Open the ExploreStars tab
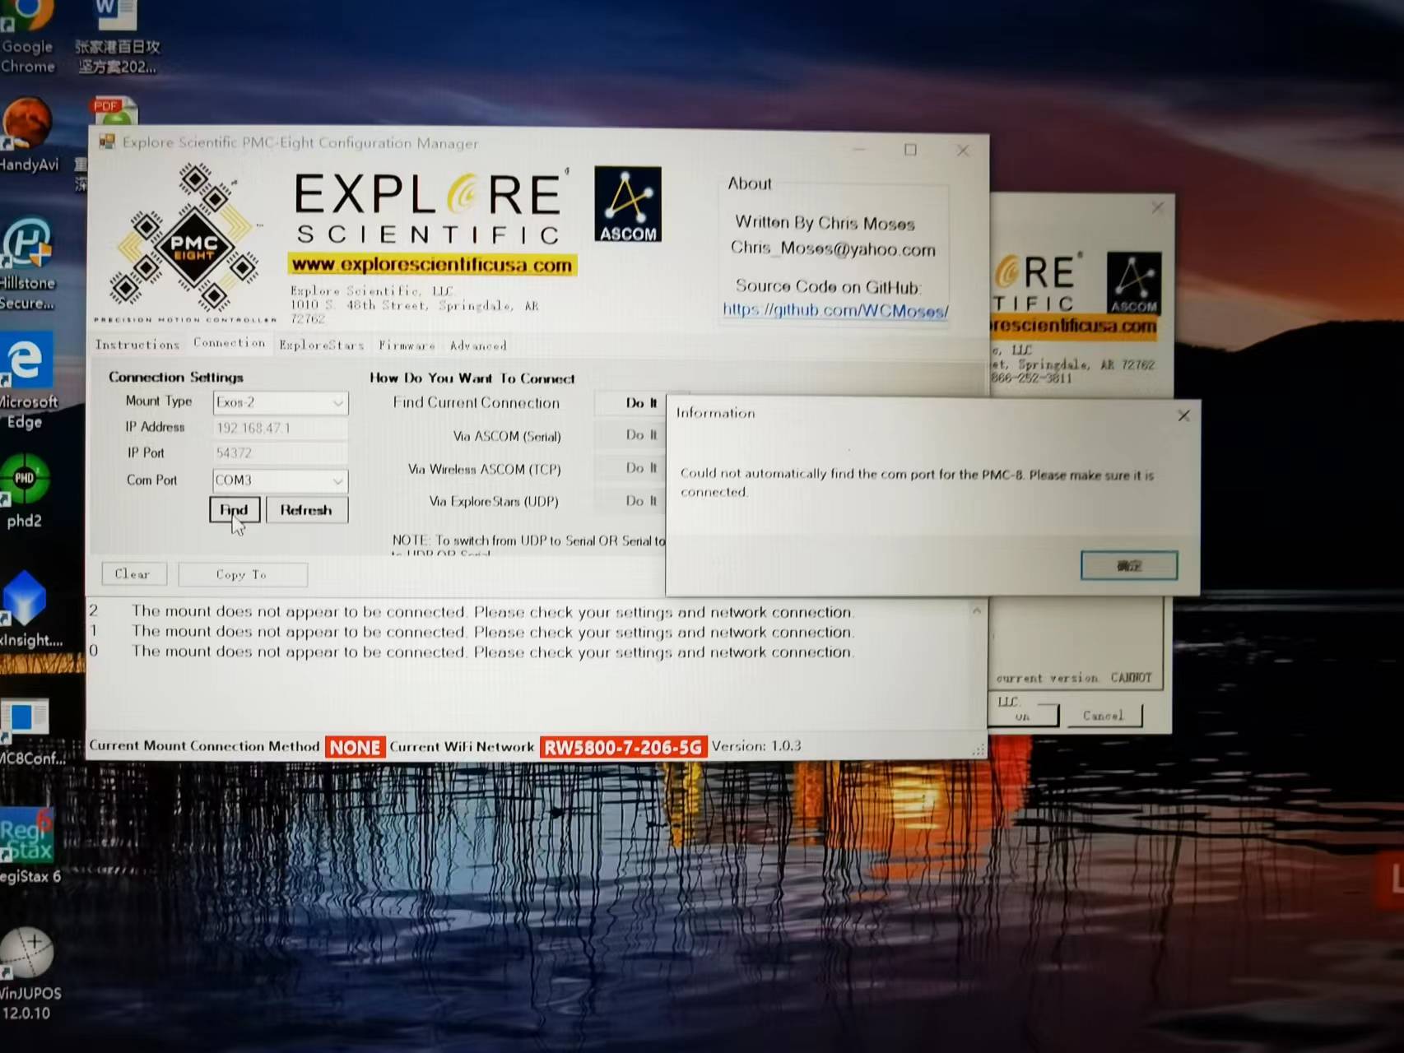Screen dimensions: 1404x1053 (x=322, y=346)
